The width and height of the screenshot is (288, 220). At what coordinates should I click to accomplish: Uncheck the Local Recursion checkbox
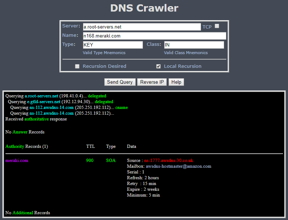[158, 66]
